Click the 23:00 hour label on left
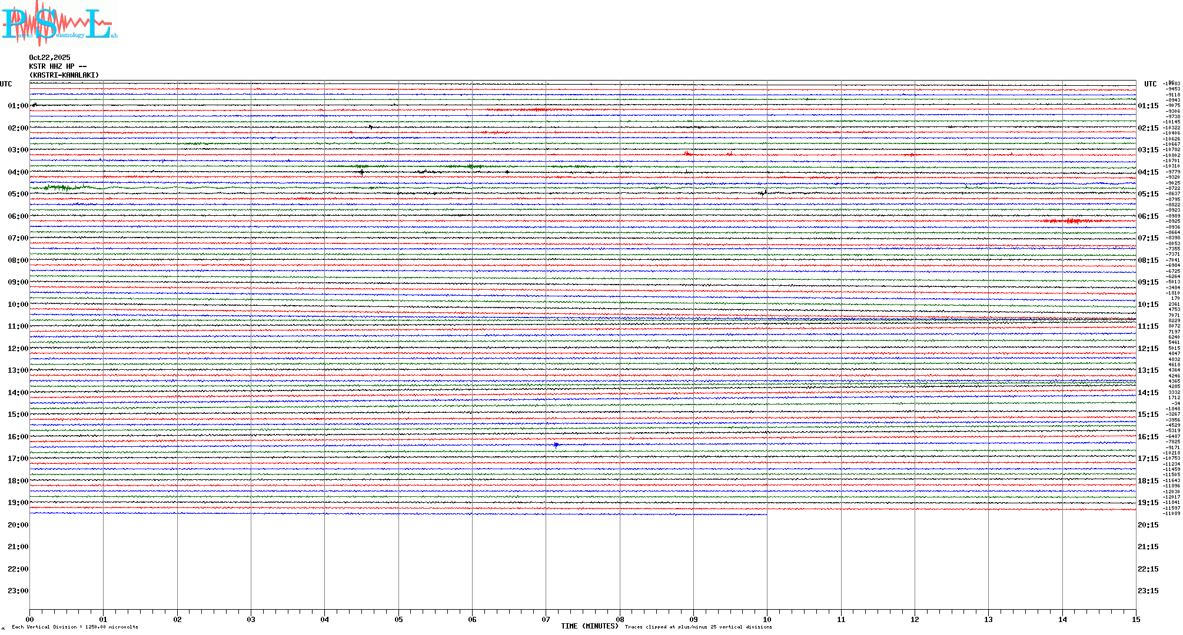Screen dimensions: 1183x635 [18, 591]
